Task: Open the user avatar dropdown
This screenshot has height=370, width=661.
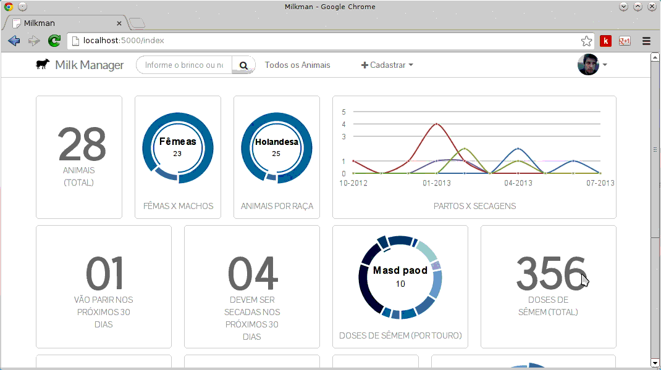Action: (592, 65)
